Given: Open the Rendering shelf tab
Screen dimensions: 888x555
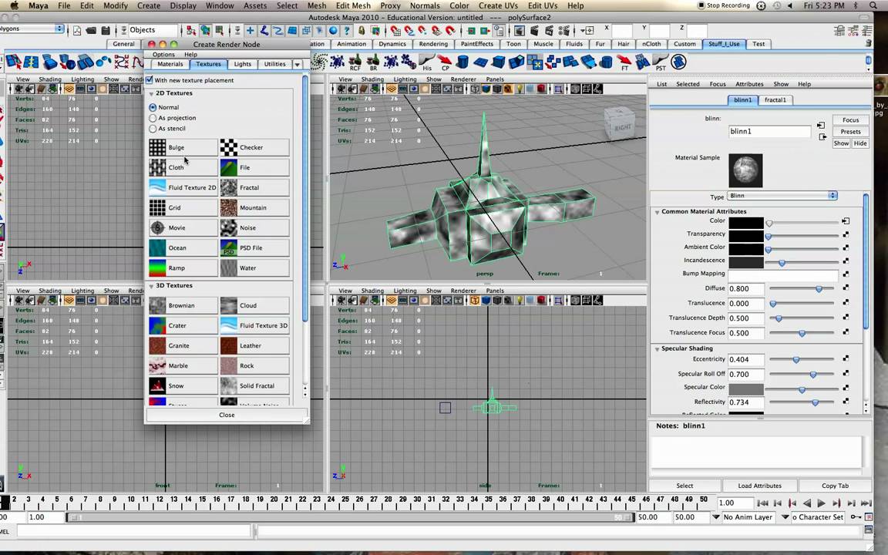Looking at the screenshot, I should click(433, 44).
